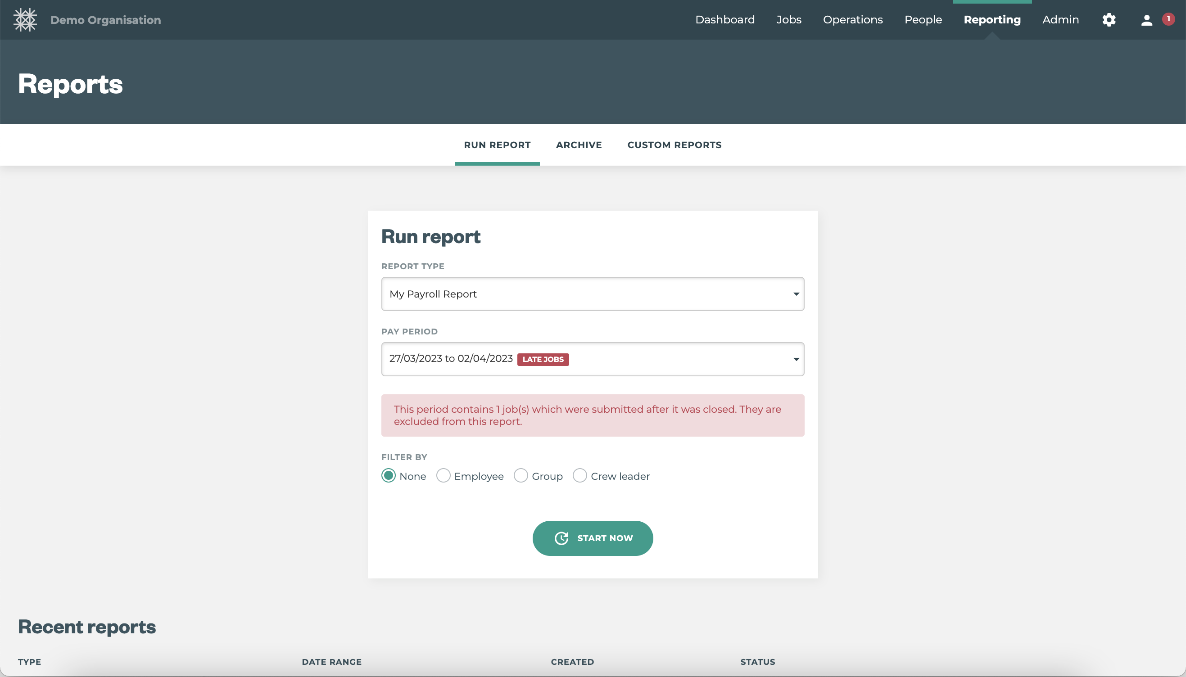
Task: Open the Operations menu item
Action: pos(852,20)
